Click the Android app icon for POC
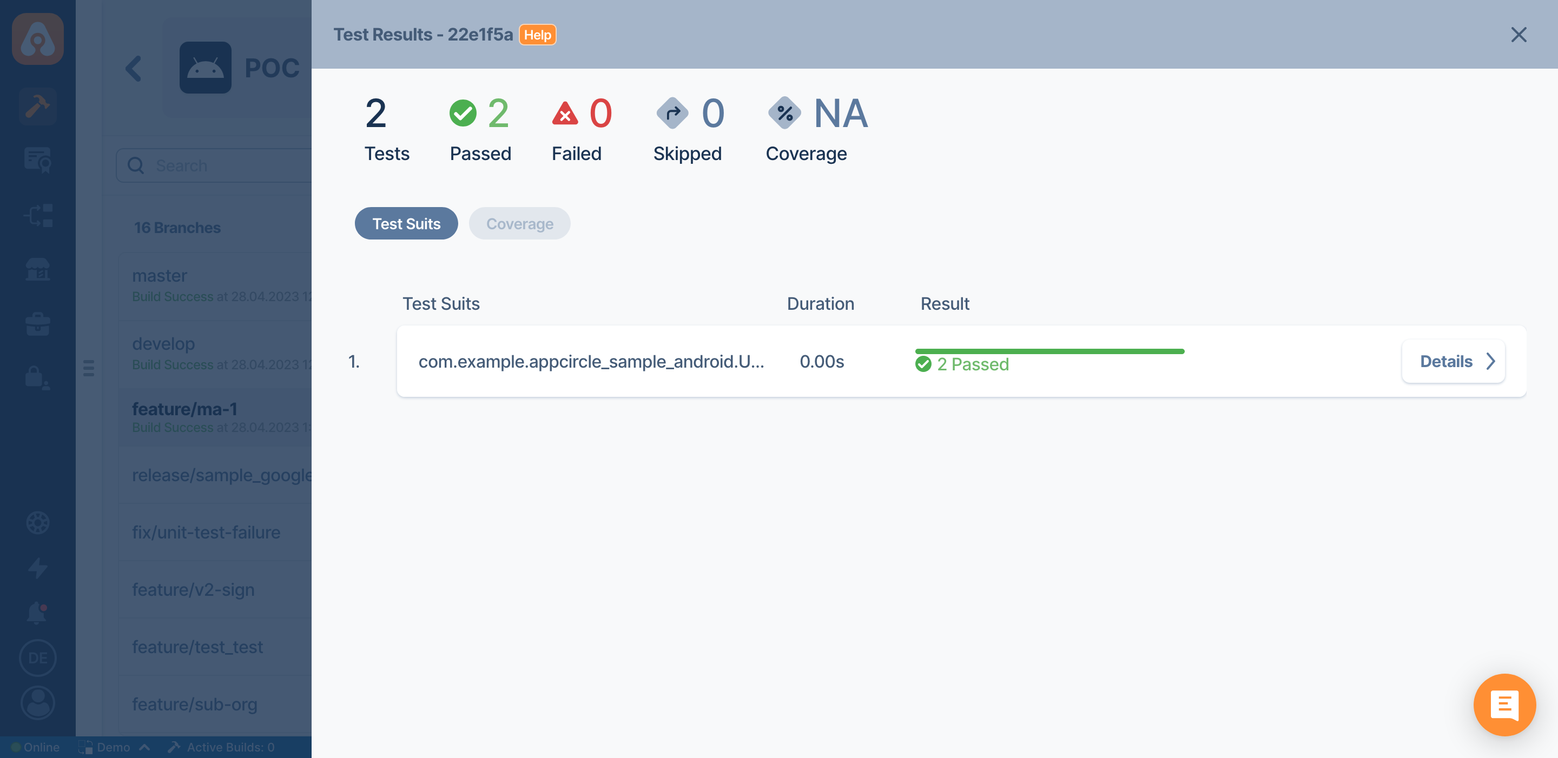The image size is (1558, 758). (x=205, y=67)
